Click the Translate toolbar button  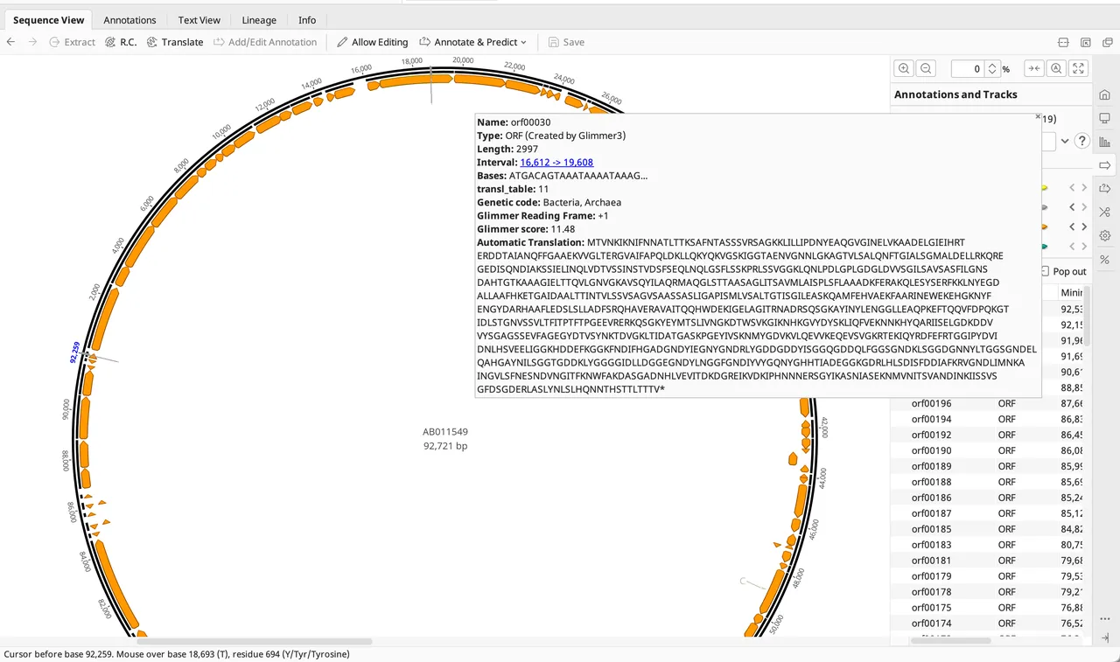pyautogui.click(x=175, y=42)
